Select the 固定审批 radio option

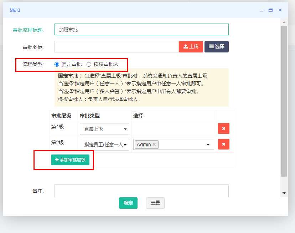click(57, 65)
